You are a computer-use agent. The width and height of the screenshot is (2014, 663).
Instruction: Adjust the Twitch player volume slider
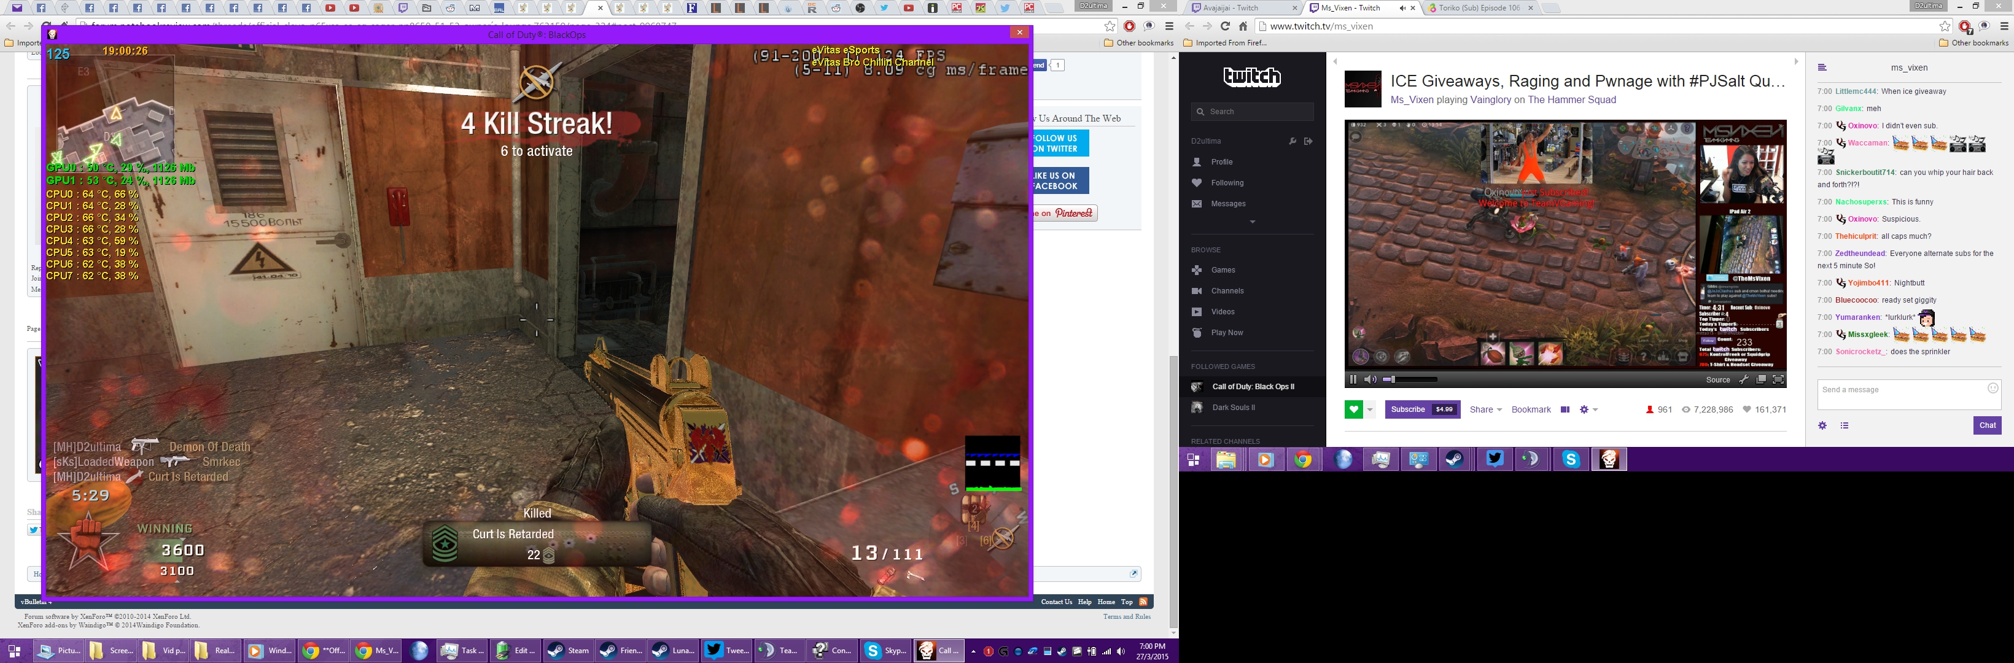click(x=1410, y=380)
